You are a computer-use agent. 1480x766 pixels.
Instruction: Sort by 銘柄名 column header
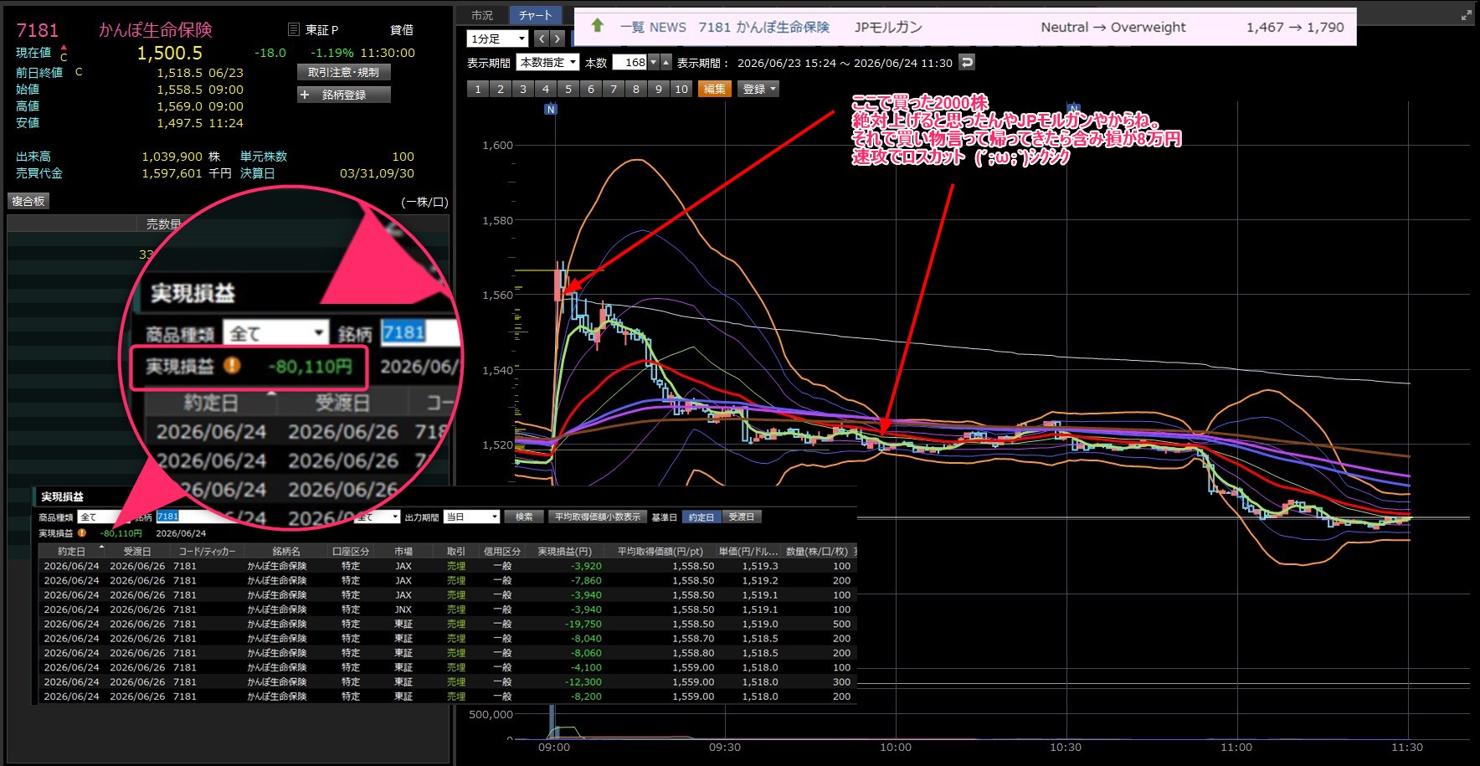click(285, 551)
